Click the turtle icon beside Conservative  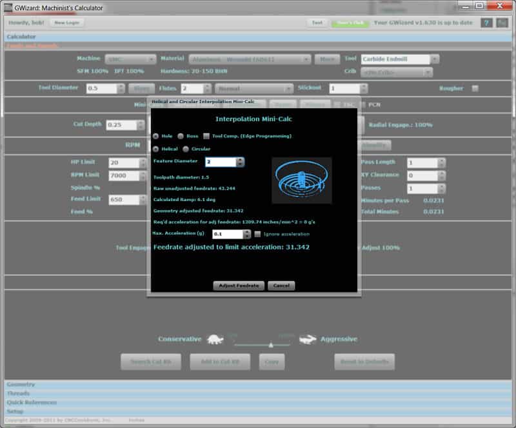[x=215, y=339]
